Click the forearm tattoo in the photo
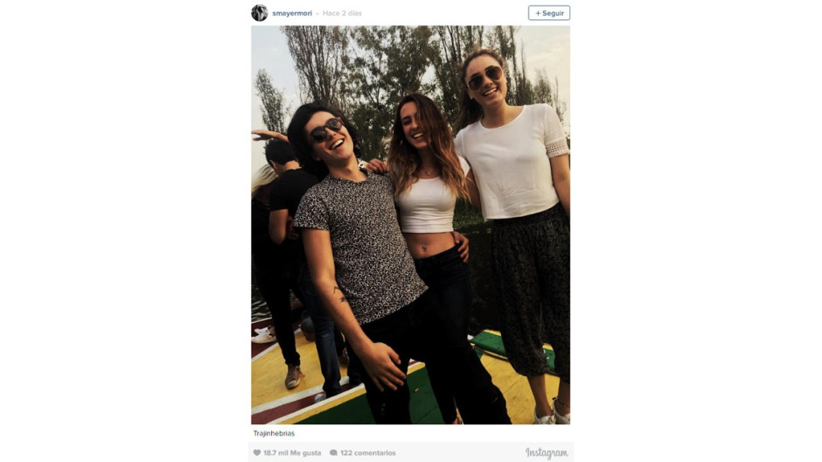 (340, 295)
